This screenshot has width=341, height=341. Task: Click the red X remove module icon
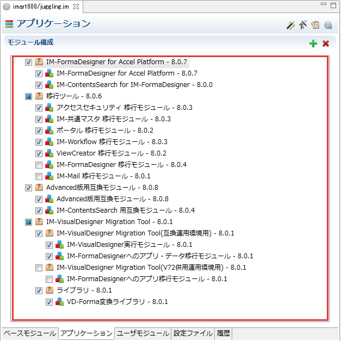(326, 44)
